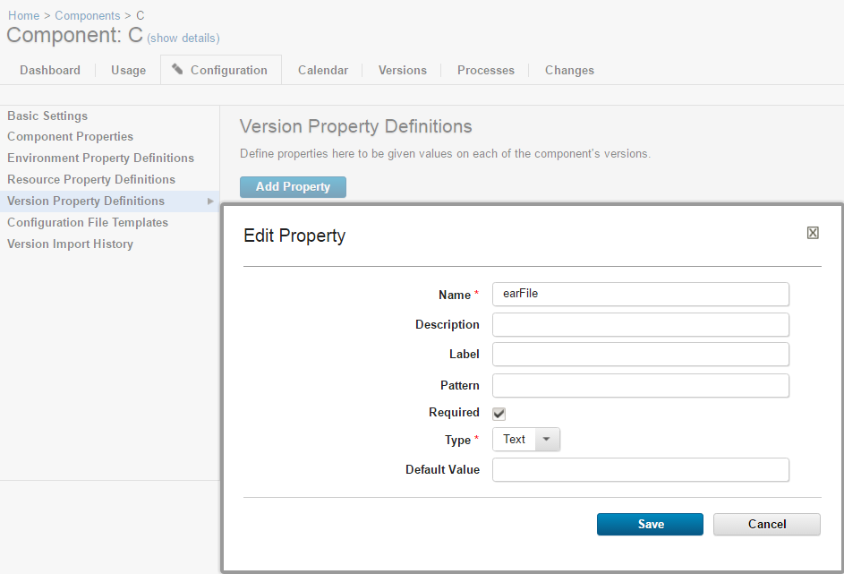This screenshot has height=574, width=844.
Task: Click the Save button
Action: 650,524
